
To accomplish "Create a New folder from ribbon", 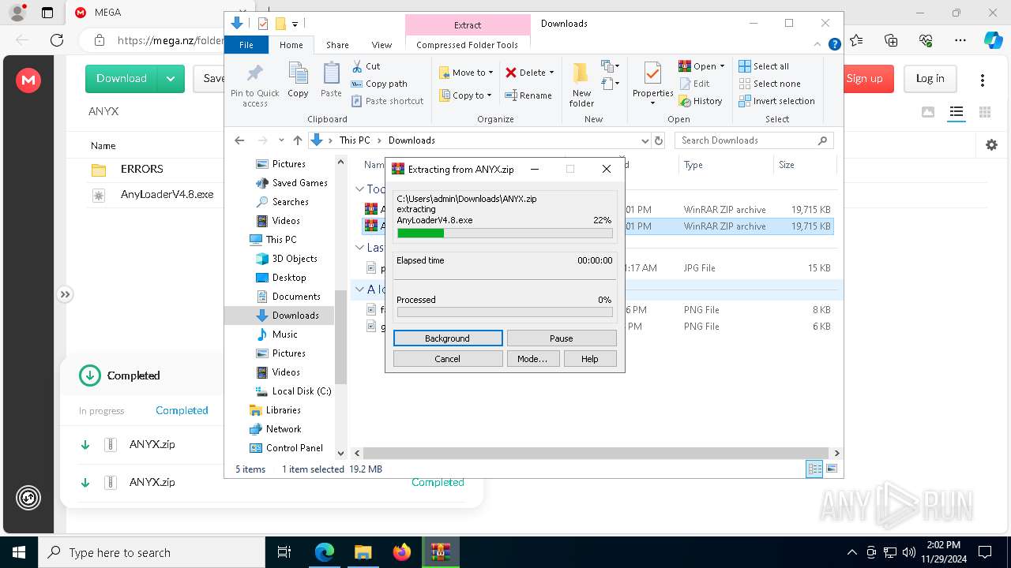I will click(x=581, y=85).
